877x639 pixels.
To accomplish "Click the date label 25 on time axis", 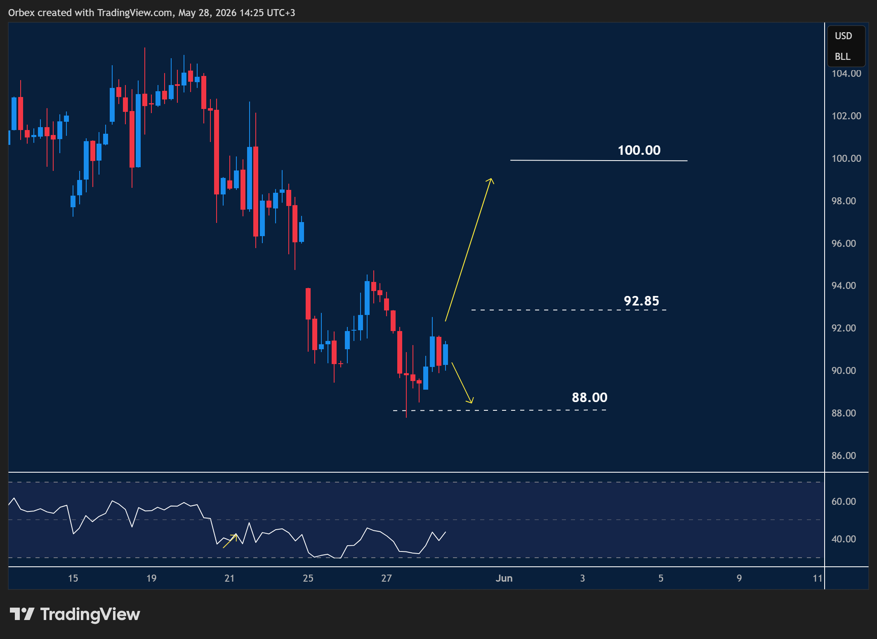I will pos(308,578).
